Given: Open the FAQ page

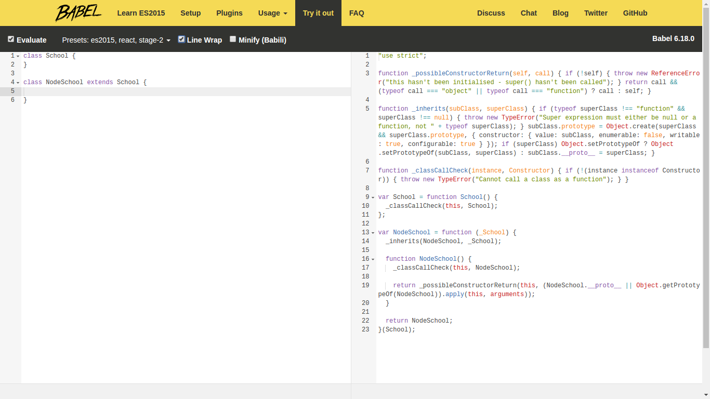Looking at the screenshot, I should [x=357, y=13].
